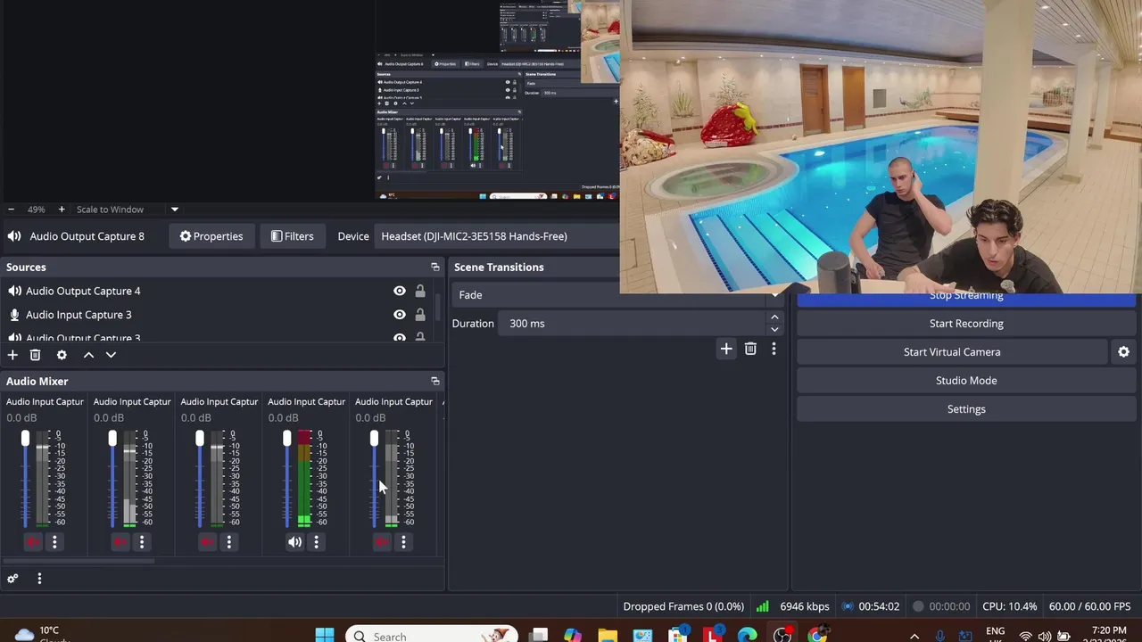Click the Audio Mixer horizontal scrollbar
Screen dimensions: 1142x642
pos(79,561)
